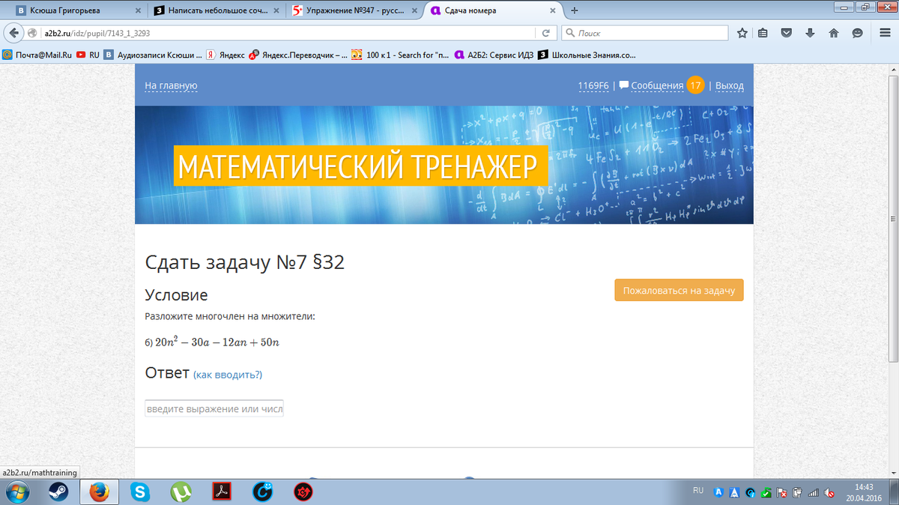The image size is (899, 505).
Task: Go to the browser home page icon
Action: tap(833, 33)
